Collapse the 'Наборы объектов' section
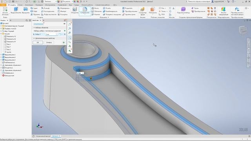This screenshot has width=251, height=141. (34, 28)
